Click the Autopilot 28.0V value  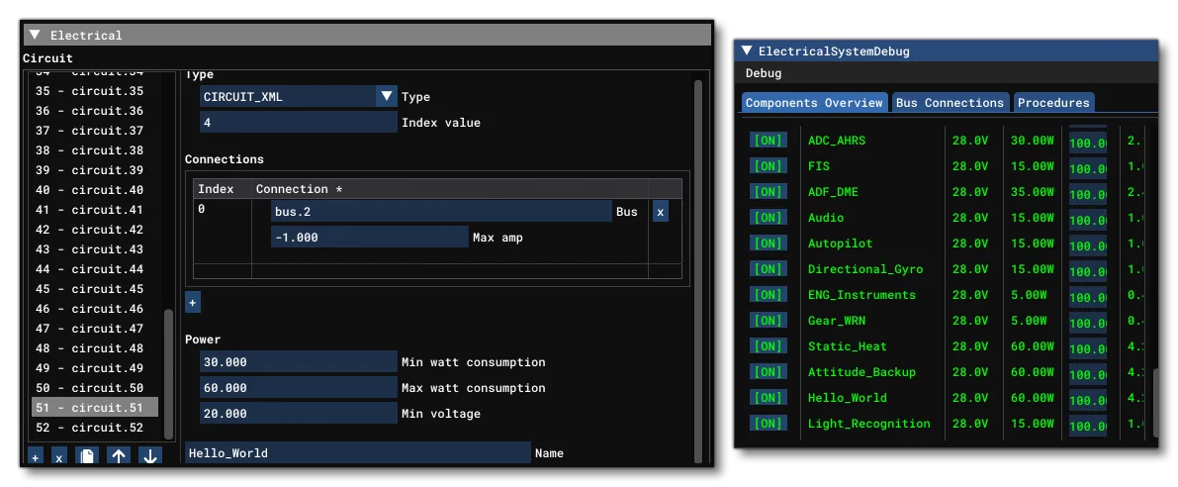pyautogui.click(x=970, y=243)
